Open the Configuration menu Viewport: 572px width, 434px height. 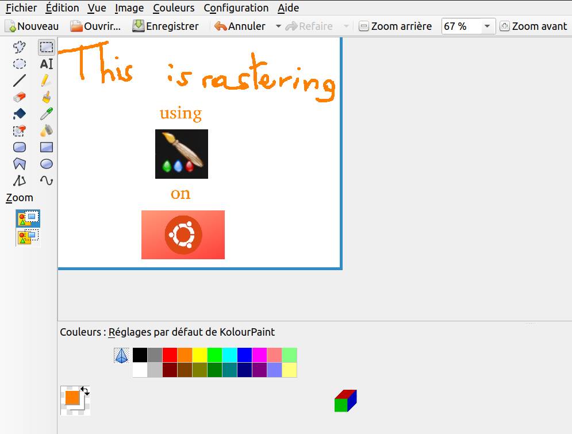tap(236, 7)
